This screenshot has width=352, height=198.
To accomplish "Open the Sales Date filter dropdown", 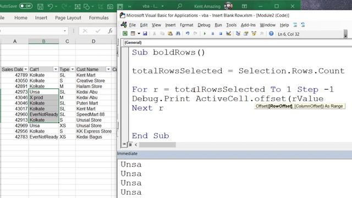I will coord(26,69).
